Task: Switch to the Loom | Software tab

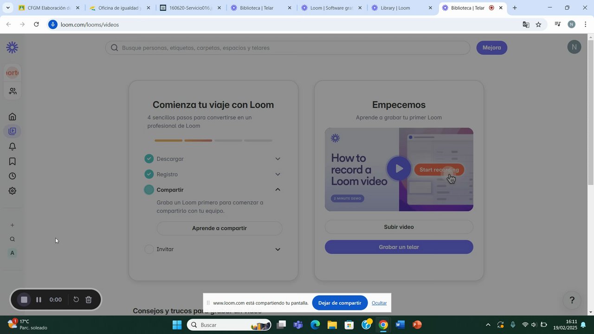Action: pyautogui.click(x=331, y=8)
